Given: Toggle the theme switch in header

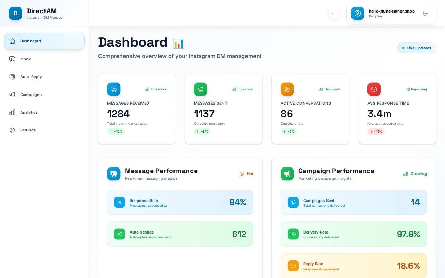Looking at the screenshot, I should click(x=334, y=14).
